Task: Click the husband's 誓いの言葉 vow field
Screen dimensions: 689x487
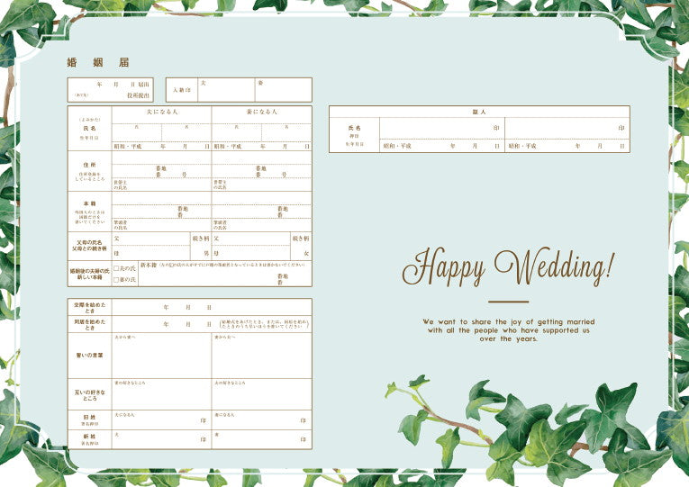Action: tap(162, 357)
